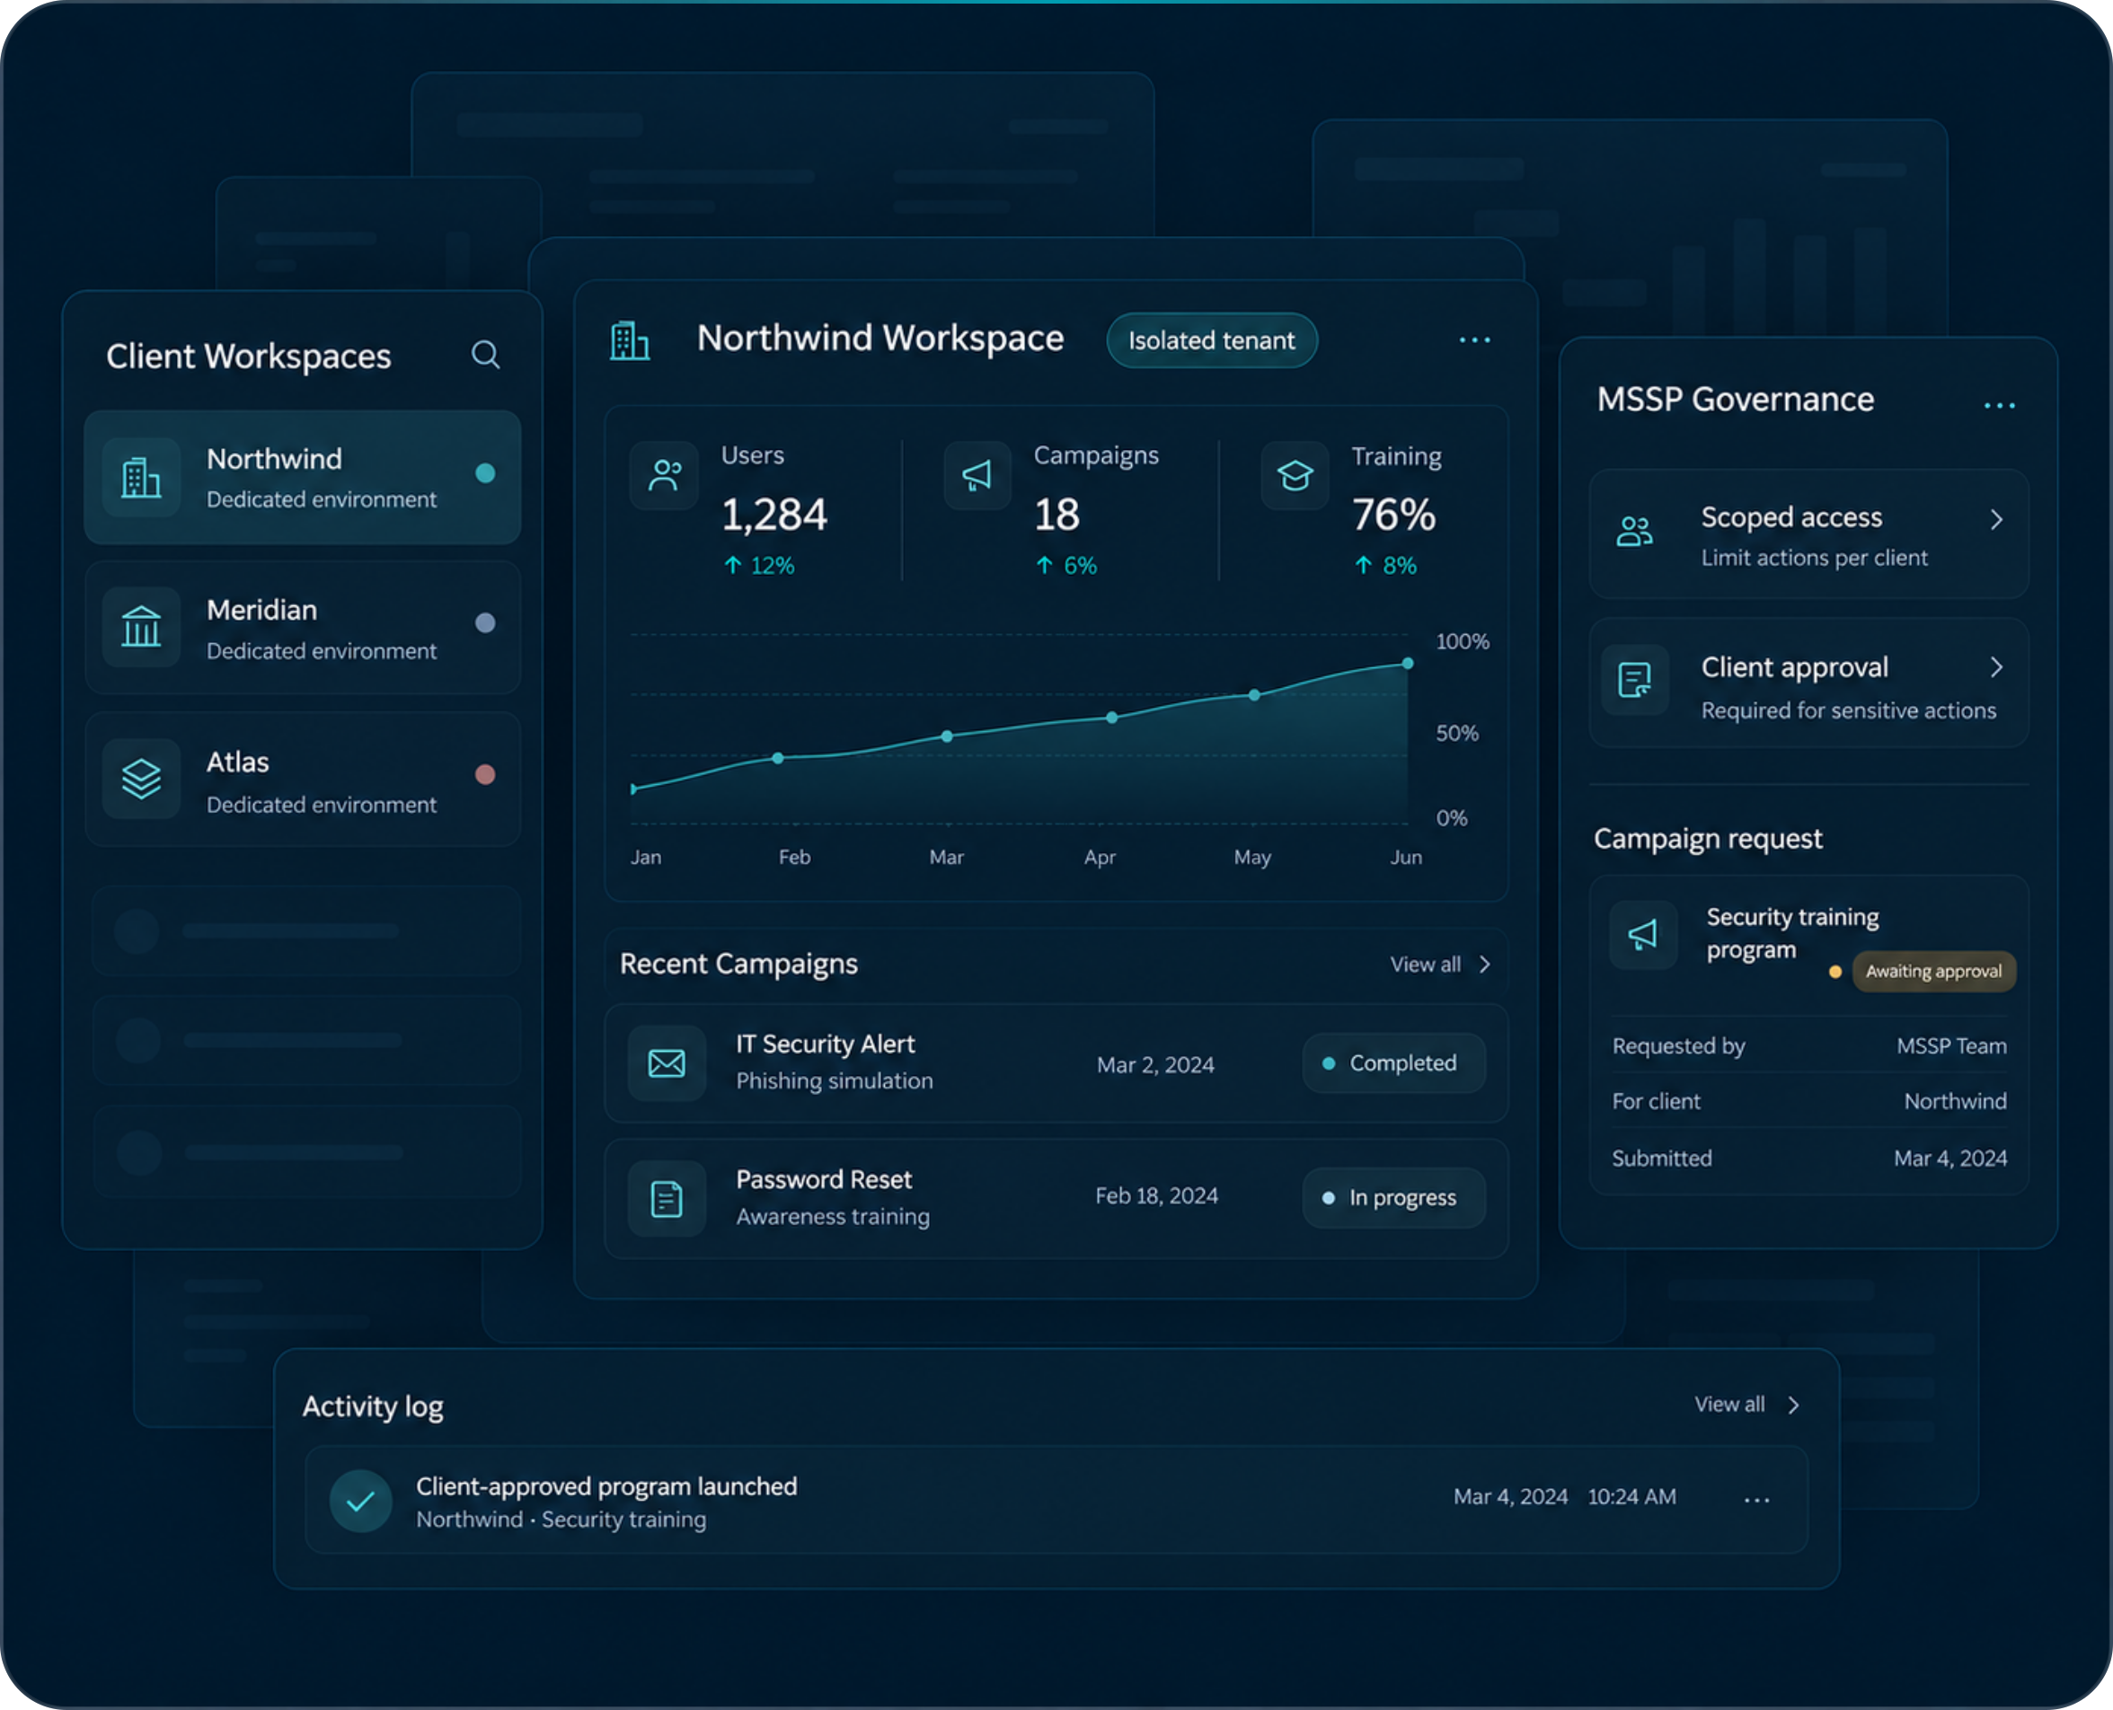Click Security training program request title
Viewport: 2113px width, 1710px height.
(1793, 934)
